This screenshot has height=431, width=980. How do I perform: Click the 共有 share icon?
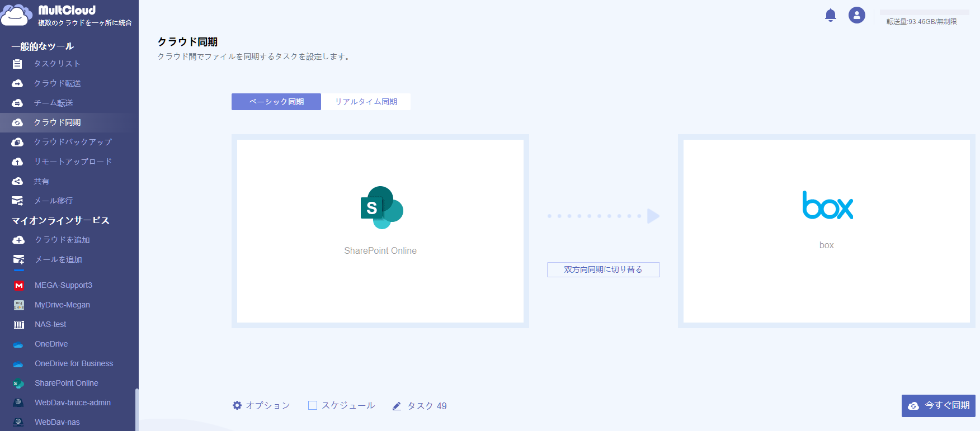coord(17,181)
